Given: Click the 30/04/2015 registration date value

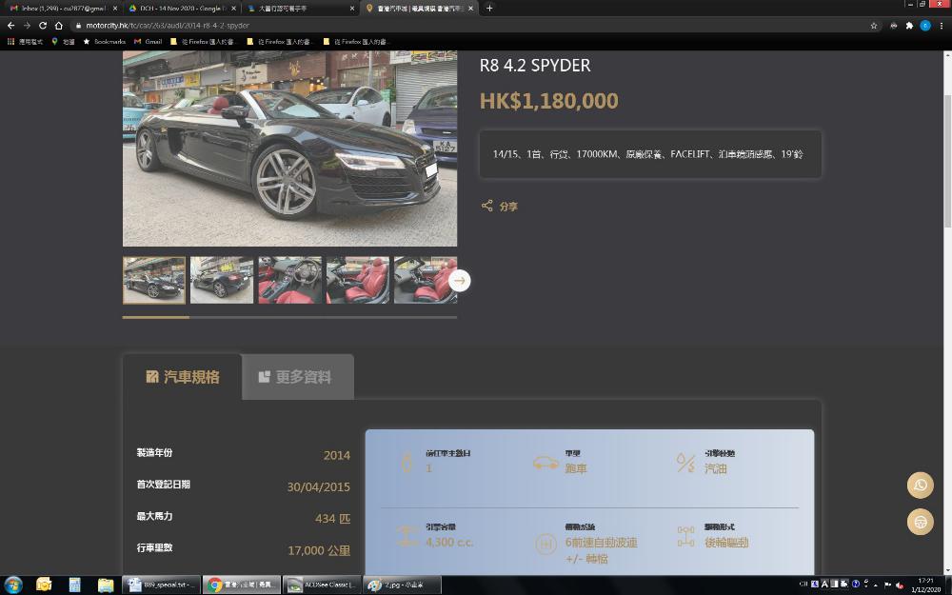Looking at the screenshot, I should pos(318,486).
